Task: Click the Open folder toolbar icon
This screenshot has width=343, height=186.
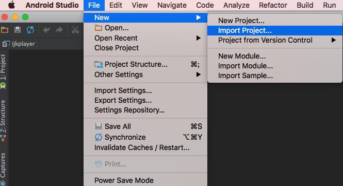Action: (5, 30)
